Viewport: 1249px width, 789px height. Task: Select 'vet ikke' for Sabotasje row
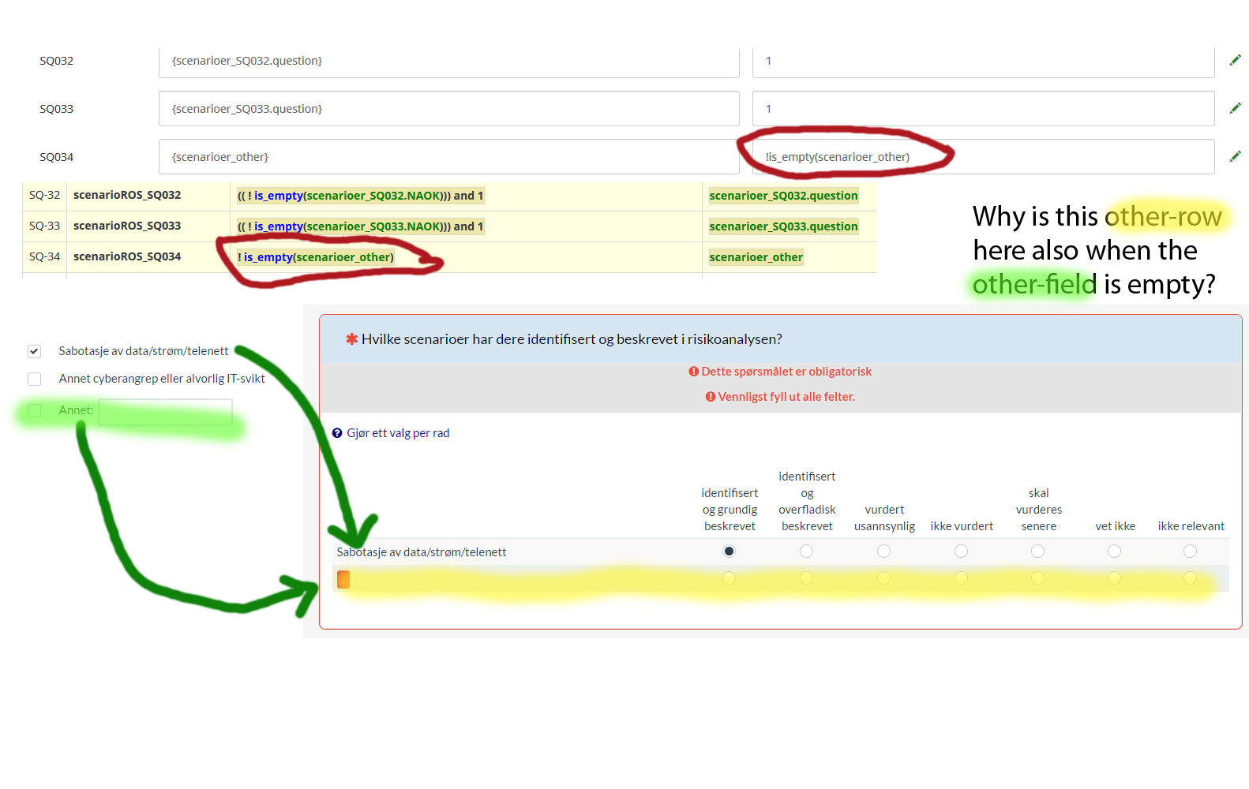(1114, 552)
